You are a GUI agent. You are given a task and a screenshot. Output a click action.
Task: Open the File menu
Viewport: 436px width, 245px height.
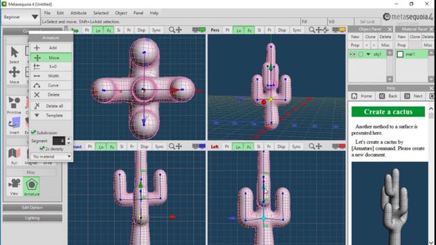click(47, 13)
